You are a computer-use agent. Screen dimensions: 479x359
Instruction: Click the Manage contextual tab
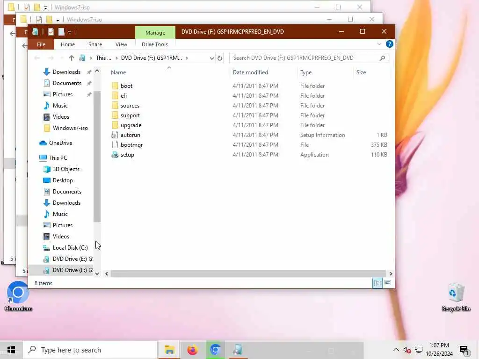click(x=155, y=32)
